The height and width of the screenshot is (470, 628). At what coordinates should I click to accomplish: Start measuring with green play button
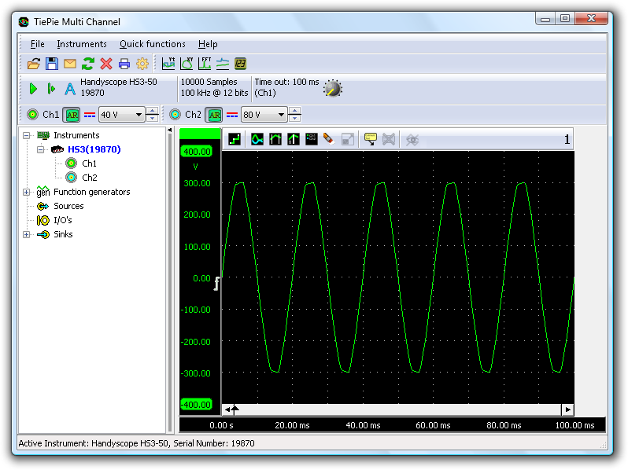(33, 89)
